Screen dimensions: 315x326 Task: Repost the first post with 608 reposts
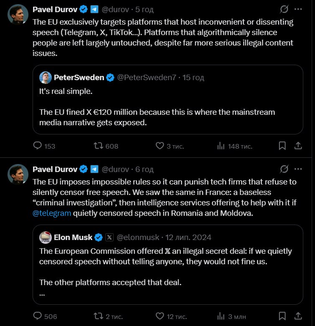click(x=99, y=146)
